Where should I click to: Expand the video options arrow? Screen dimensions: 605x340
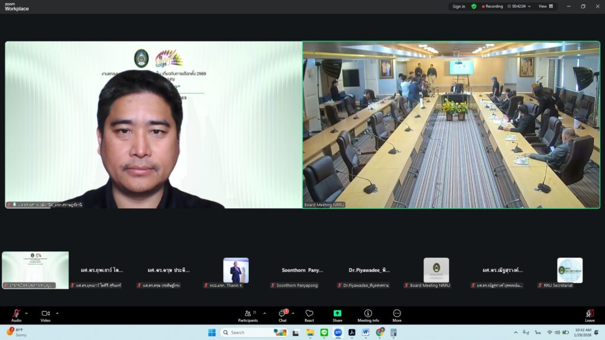coord(57,313)
